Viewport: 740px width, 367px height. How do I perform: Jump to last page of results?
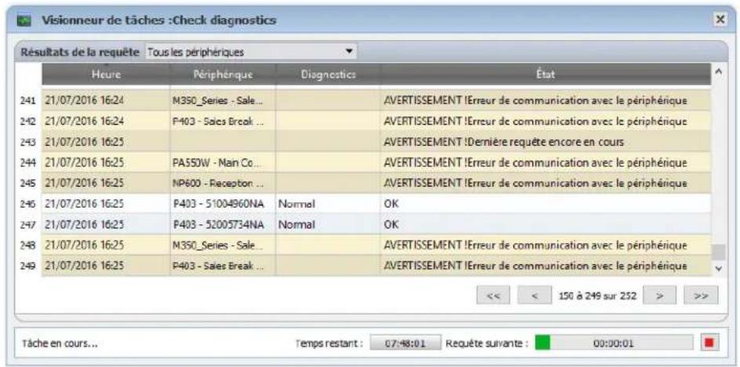click(x=701, y=296)
